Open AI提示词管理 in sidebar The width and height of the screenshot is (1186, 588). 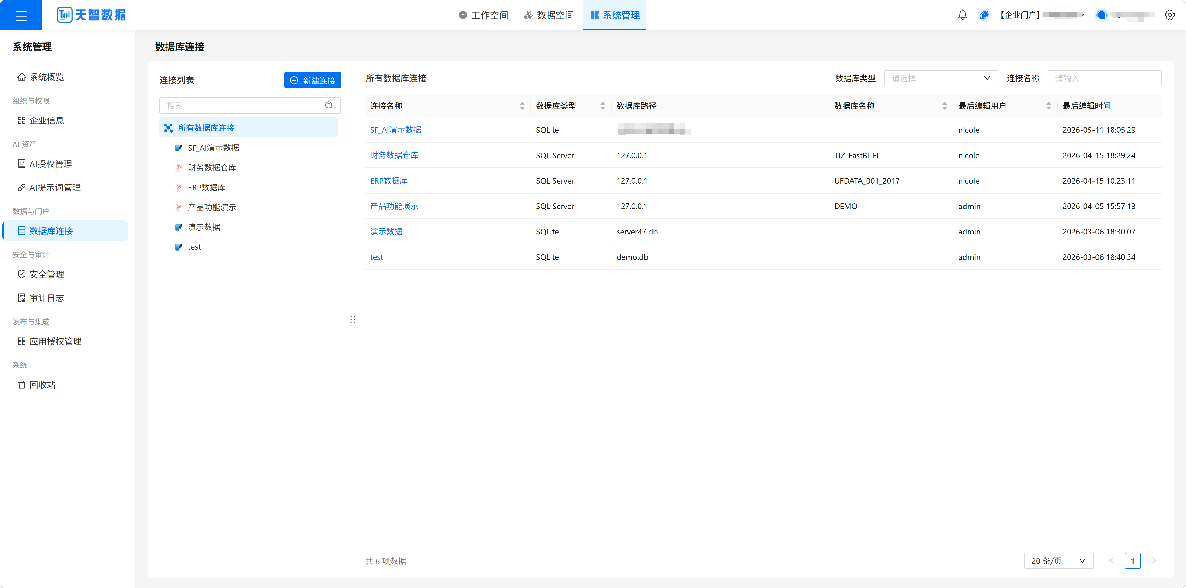point(65,187)
